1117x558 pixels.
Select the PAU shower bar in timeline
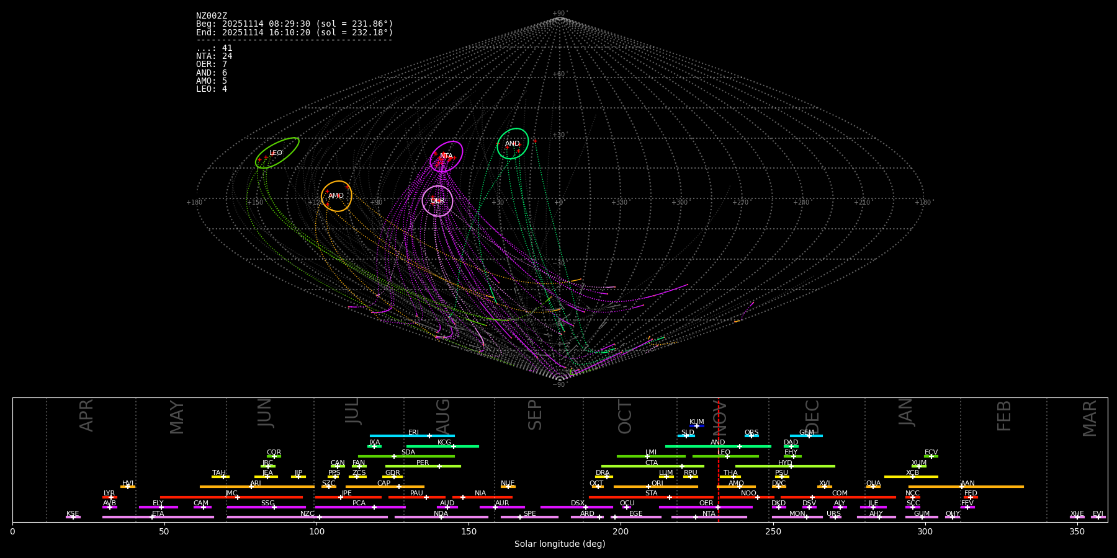point(417,497)
